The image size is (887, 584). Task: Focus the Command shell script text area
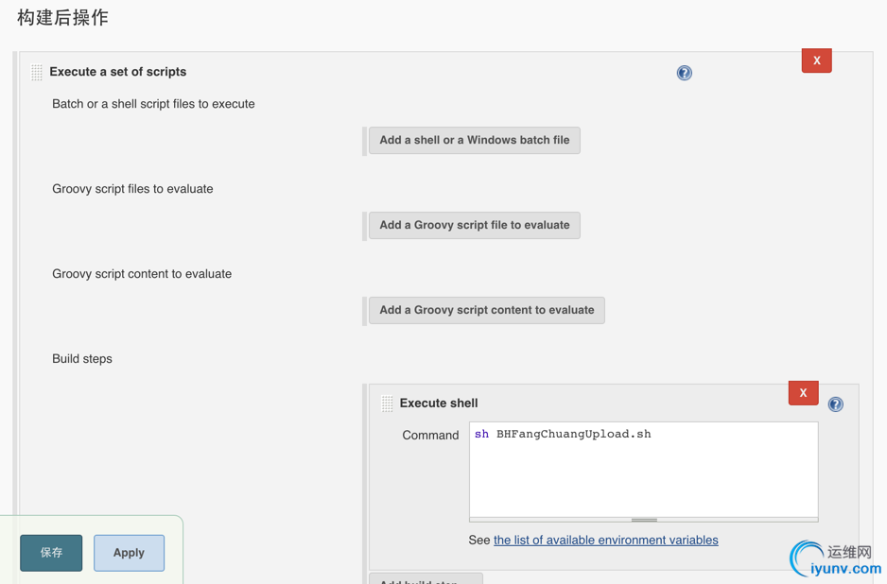(x=643, y=475)
